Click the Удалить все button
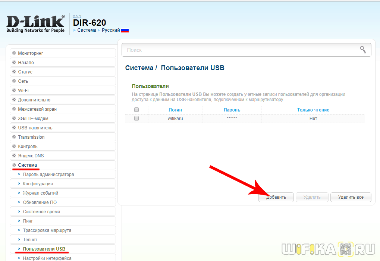This screenshot has width=380, height=261. coord(351,197)
